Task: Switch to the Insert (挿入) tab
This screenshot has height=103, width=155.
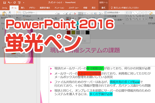Action: 23,8
